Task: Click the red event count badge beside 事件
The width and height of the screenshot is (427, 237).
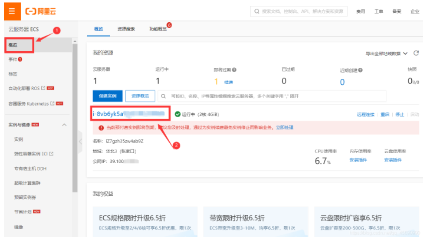Action: [20, 59]
